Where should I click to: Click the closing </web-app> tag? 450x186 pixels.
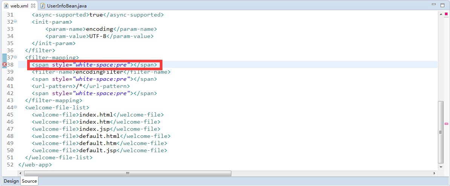35,165
